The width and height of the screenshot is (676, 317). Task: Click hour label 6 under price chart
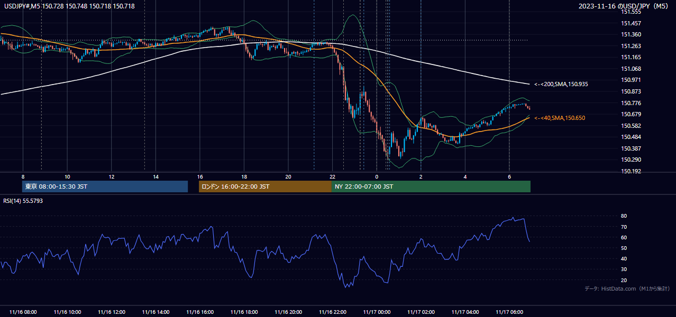click(x=509, y=176)
